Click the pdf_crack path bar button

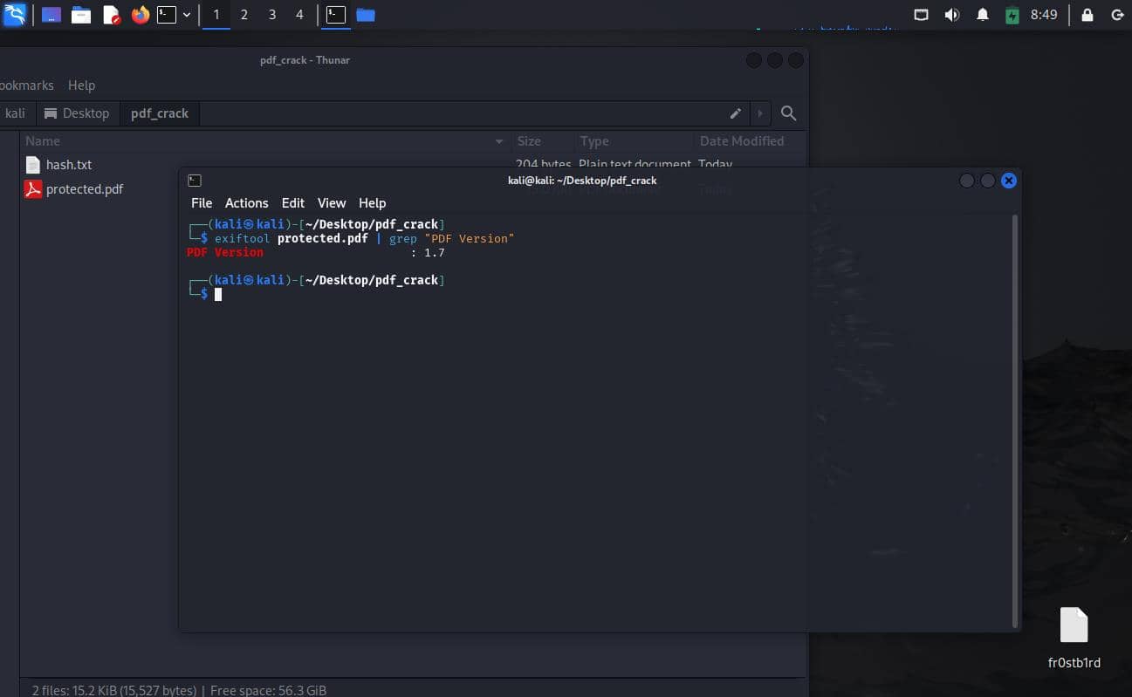click(160, 113)
